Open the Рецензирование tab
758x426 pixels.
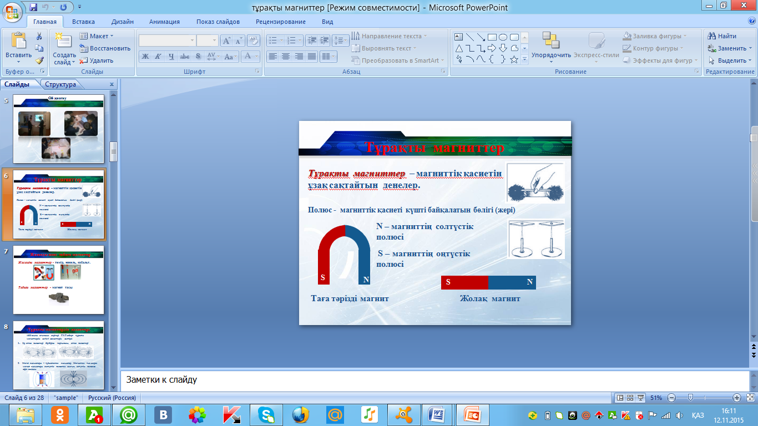coord(281,22)
